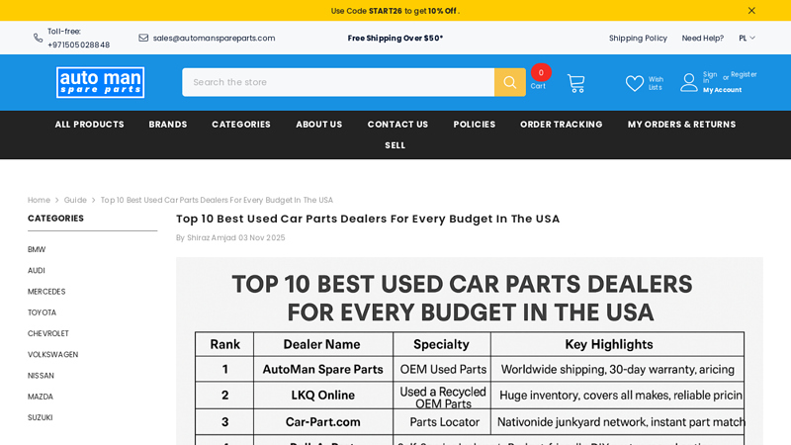The image size is (791, 445).
Task: Click author name Shiraz Amjad
Action: [212, 237]
